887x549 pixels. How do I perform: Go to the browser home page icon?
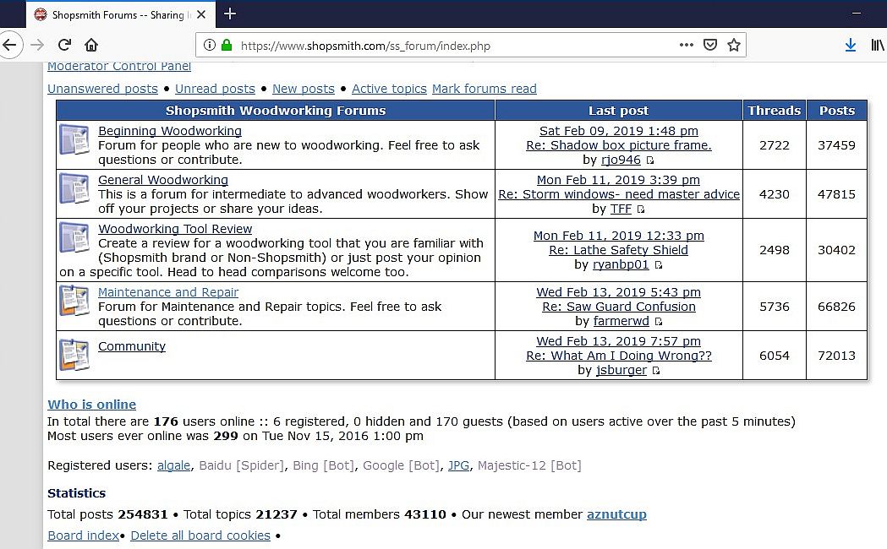pos(91,45)
